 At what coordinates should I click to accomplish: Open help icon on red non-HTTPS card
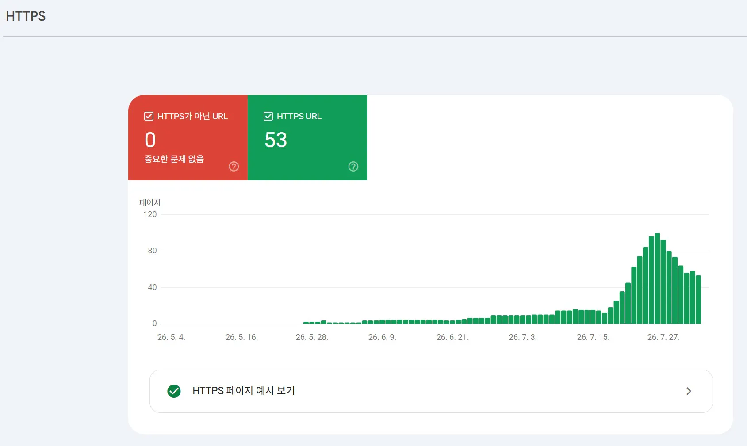pyautogui.click(x=234, y=166)
